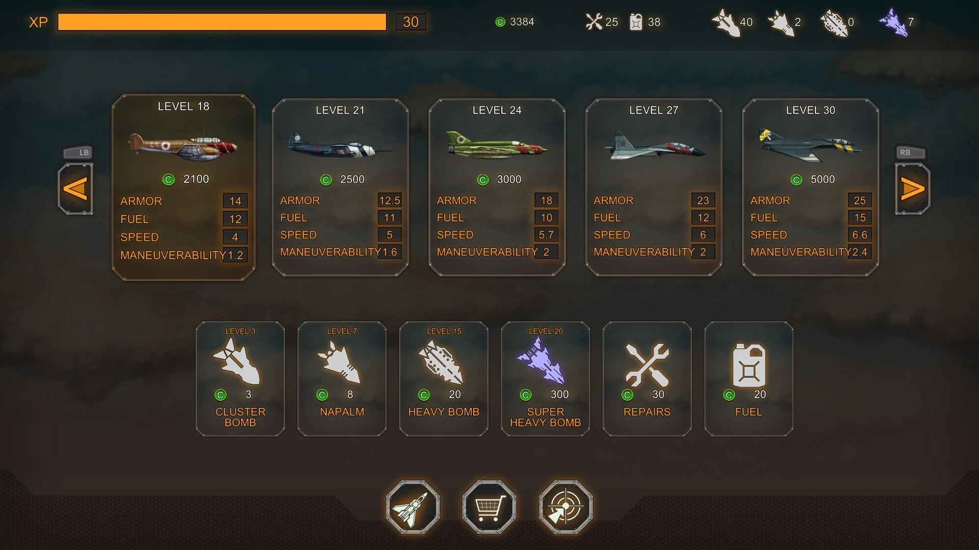Screen dimensions: 979x550
Task: Open the aircraft hangar tab icon
Action: click(413, 507)
